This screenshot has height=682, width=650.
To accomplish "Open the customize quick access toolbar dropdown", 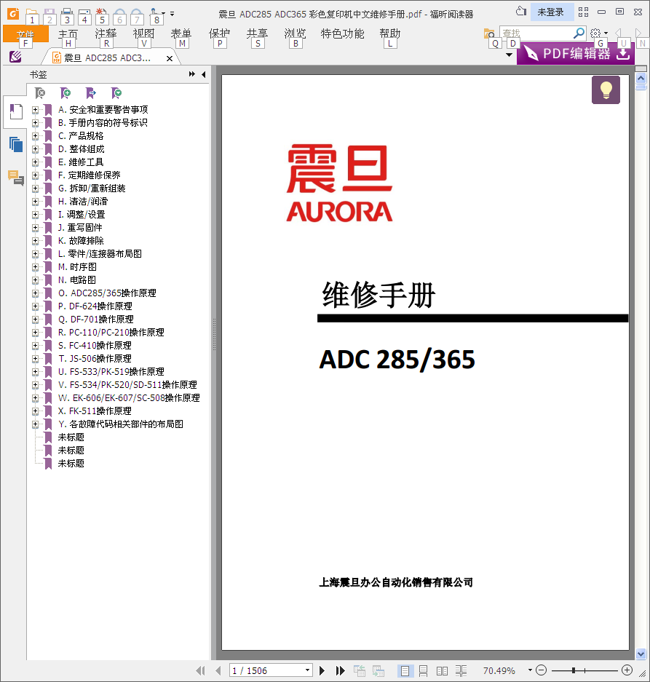I will click(x=173, y=14).
